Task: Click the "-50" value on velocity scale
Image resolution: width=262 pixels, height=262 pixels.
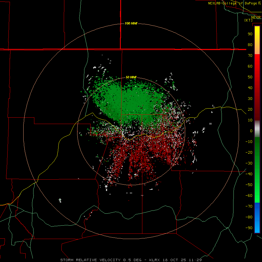Action: [249, 185]
